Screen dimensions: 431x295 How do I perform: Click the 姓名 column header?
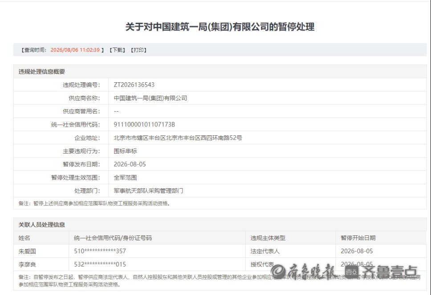(x=24, y=238)
